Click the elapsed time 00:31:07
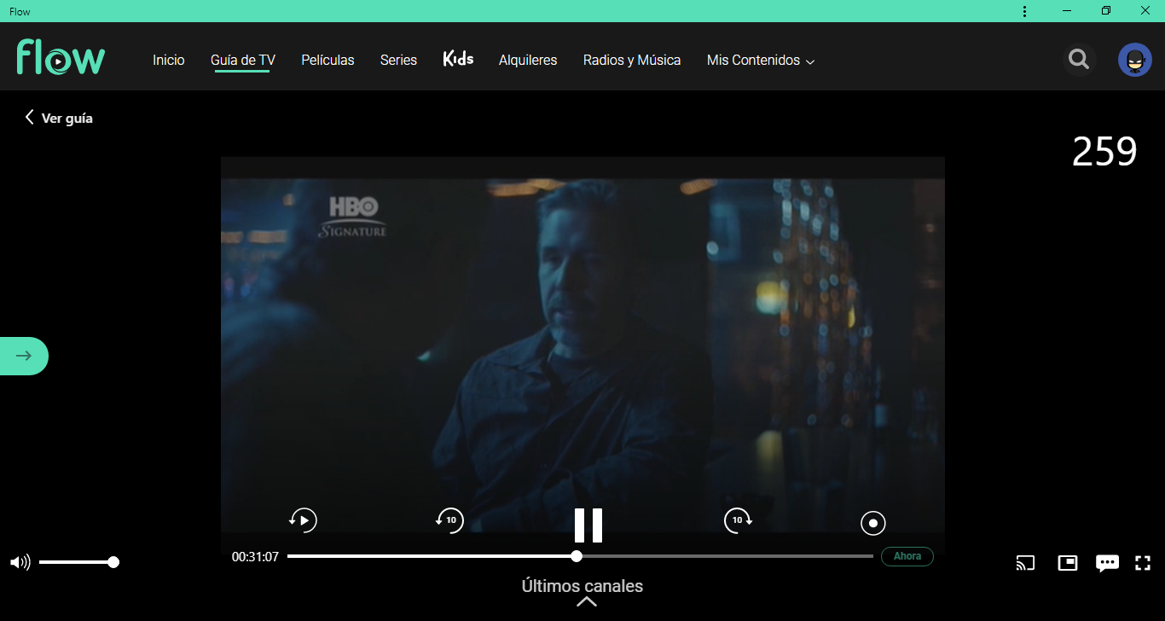The width and height of the screenshot is (1165, 621). pos(255,556)
